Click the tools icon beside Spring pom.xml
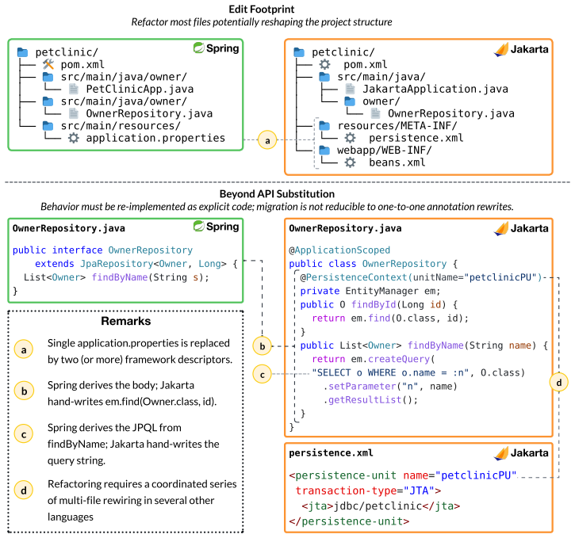The height and width of the screenshot is (538, 575). tap(48, 64)
